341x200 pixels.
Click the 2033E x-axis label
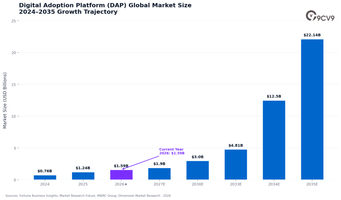coord(236,184)
